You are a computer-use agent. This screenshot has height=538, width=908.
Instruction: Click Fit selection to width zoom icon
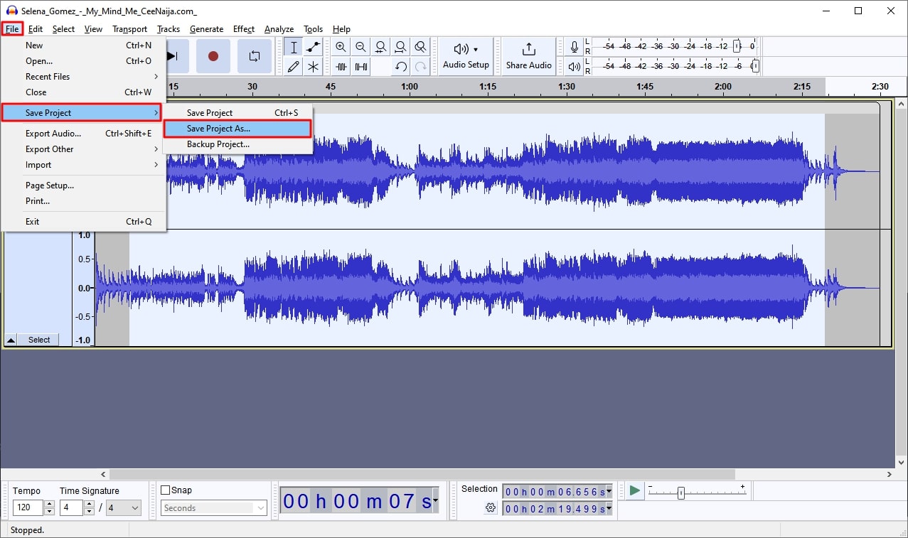click(381, 48)
